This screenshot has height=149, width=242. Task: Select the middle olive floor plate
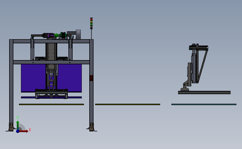pyautogui.click(x=128, y=104)
